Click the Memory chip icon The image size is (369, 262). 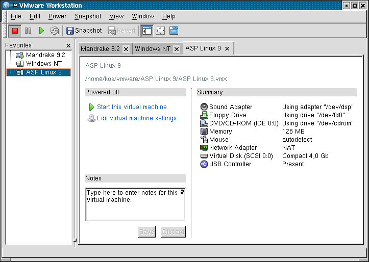tap(204, 131)
